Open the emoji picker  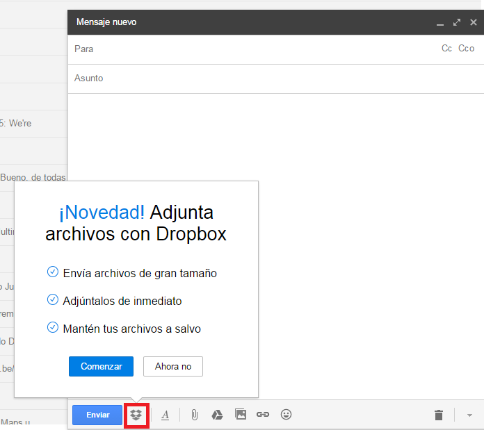(x=286, y=415)
